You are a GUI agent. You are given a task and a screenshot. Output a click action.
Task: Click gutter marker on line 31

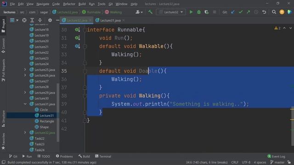tap(77, 38)
